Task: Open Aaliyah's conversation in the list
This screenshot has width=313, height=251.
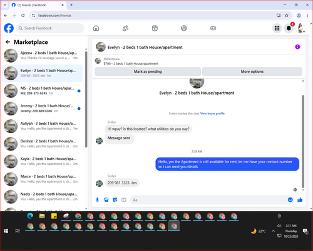Action: 43,126
